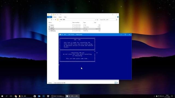Close the IPA - APK console window
Image resolution: width=175 pixels, height=98 pixels.
(129, 35)
